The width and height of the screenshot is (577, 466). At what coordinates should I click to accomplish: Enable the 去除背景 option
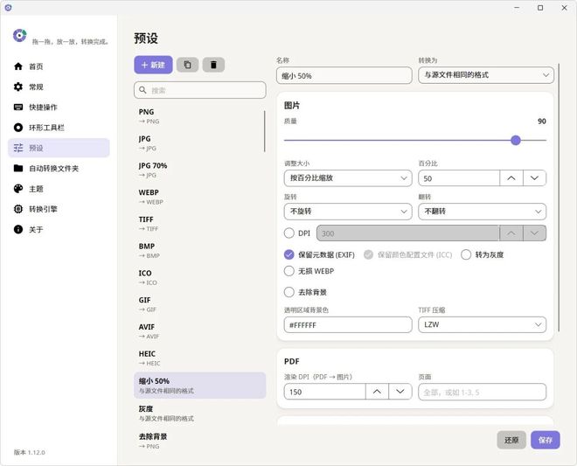pos(289,292)
